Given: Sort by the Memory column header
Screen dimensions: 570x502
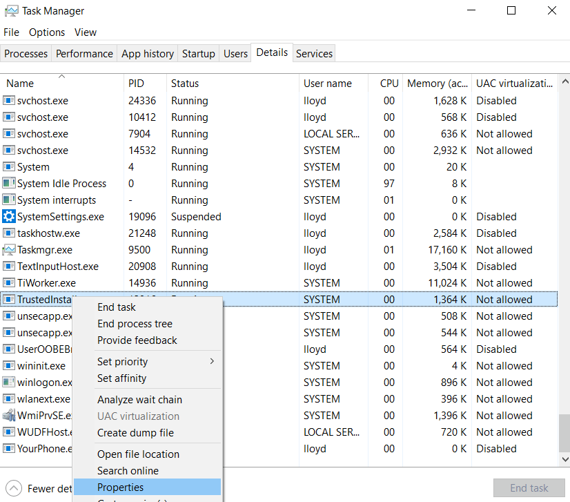Looking at the screenshot, I should tap(437, 84).
